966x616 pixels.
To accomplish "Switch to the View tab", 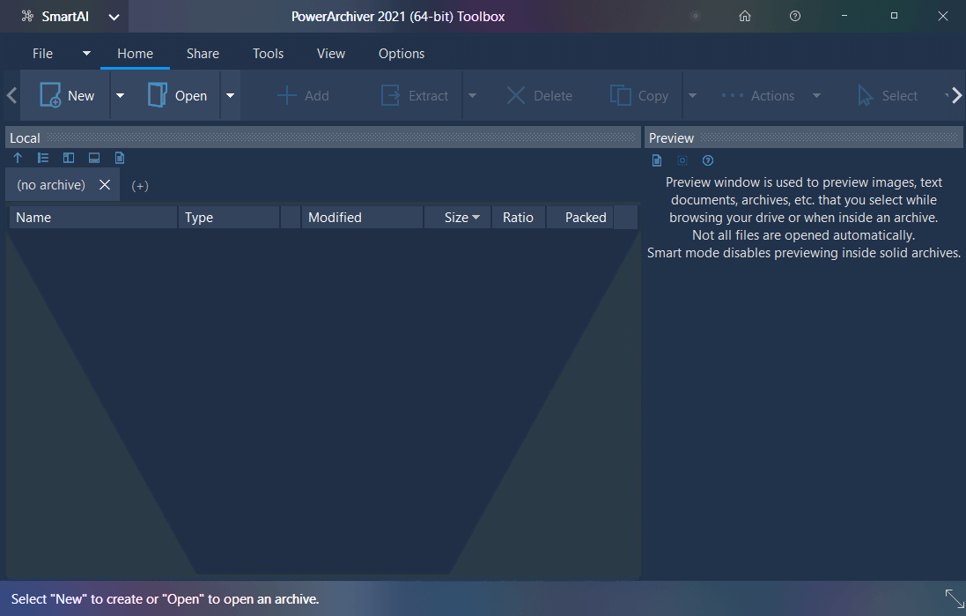I will (331, 54).
